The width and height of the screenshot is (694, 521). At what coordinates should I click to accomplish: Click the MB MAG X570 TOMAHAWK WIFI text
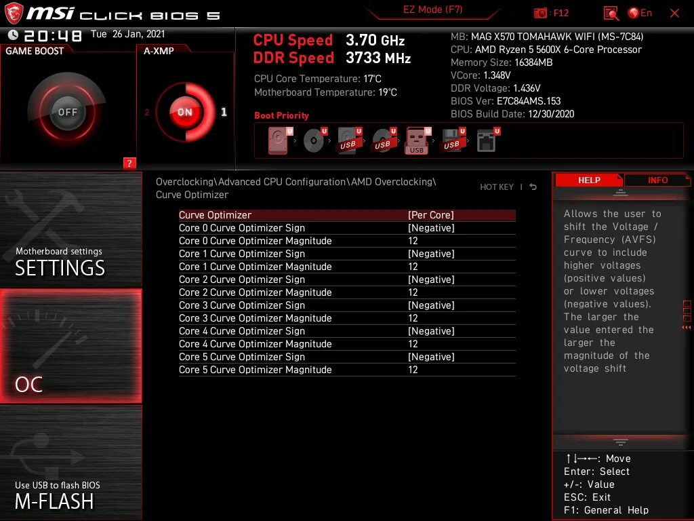coord(547,37)
